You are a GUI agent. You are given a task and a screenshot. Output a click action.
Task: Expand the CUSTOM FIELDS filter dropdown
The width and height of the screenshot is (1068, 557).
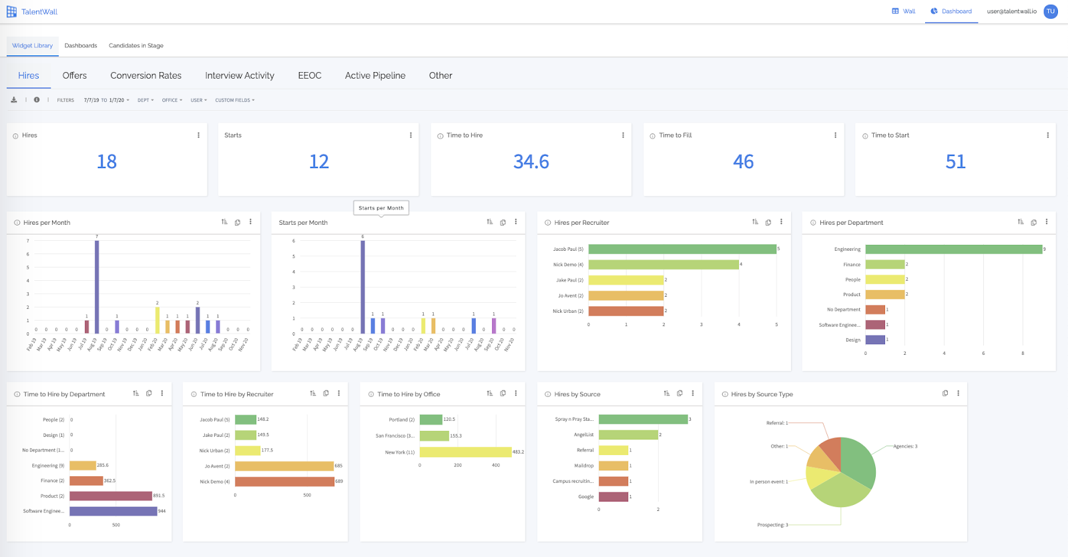point(235,101)
